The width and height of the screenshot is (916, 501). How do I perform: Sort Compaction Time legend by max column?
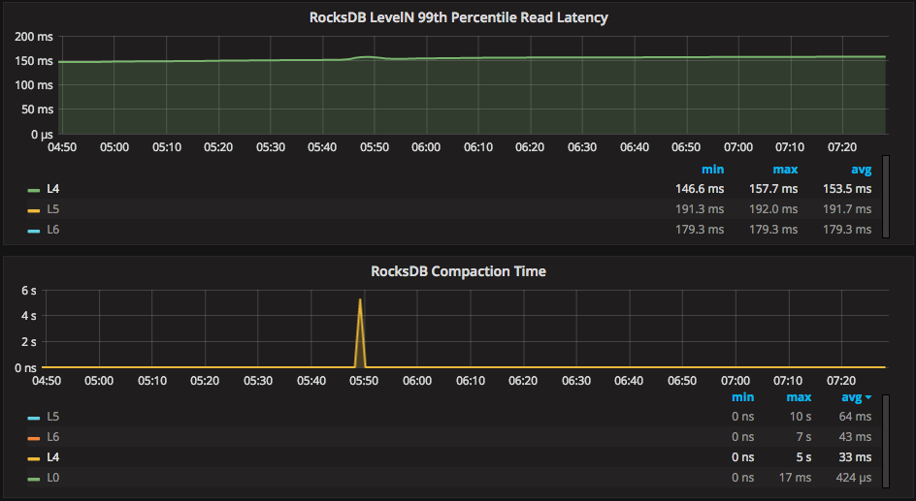[x=799, y=397]
